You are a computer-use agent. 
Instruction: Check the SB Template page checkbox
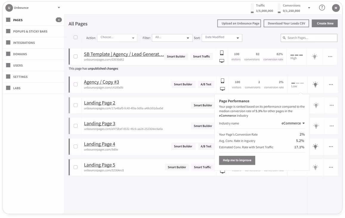[75, 56]
